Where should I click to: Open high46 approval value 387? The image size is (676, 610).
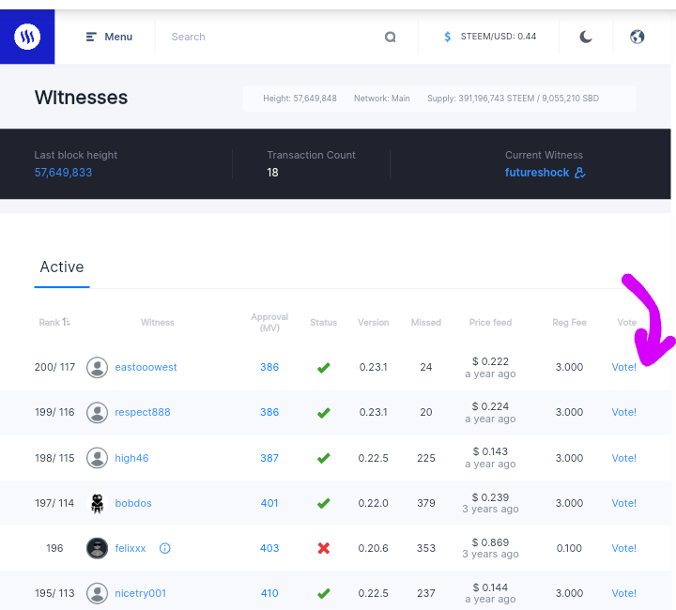[x=269, y=458]
